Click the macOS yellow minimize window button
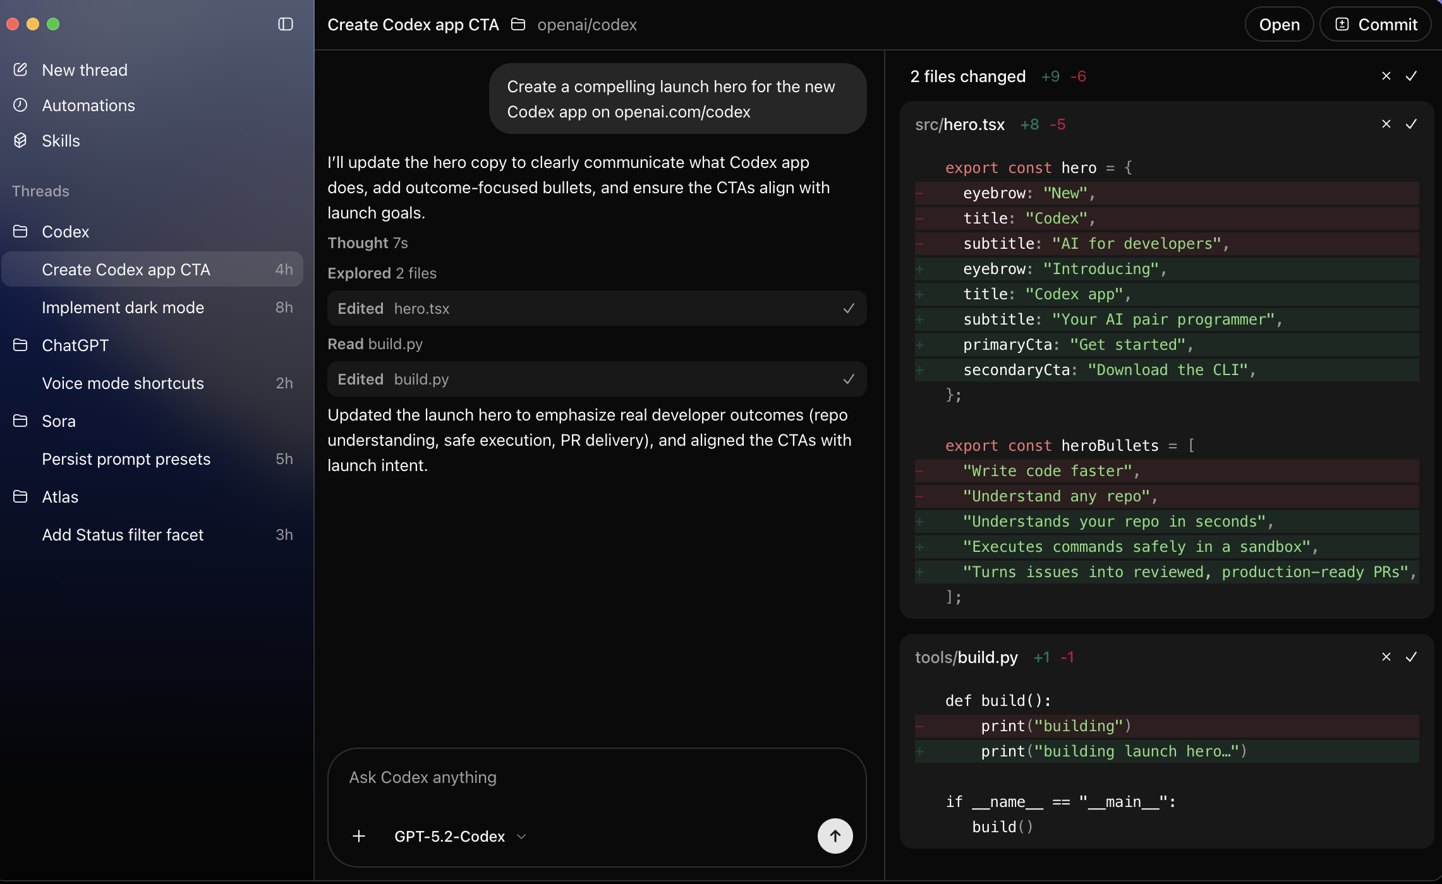This screenshot has height=884, width=1442. tap(33, 24)
